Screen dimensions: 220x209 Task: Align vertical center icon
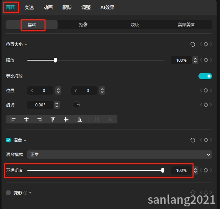coord(66,119)
